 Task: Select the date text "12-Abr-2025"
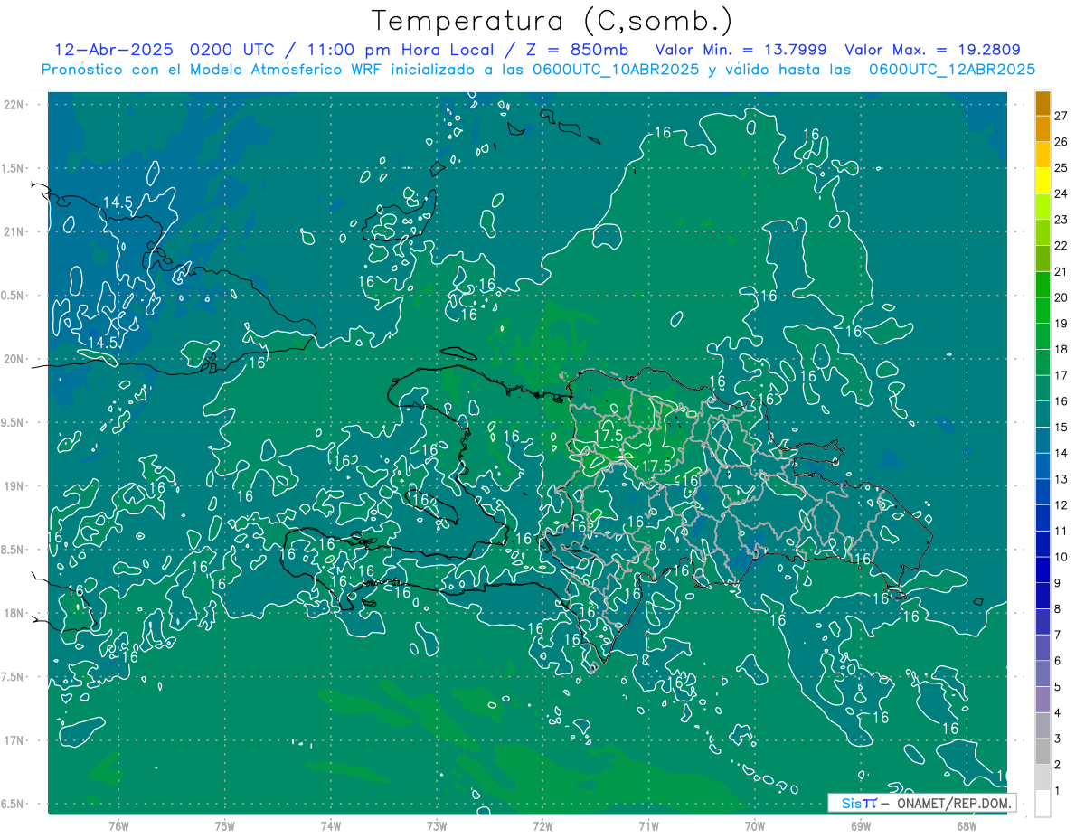(115, 50)
